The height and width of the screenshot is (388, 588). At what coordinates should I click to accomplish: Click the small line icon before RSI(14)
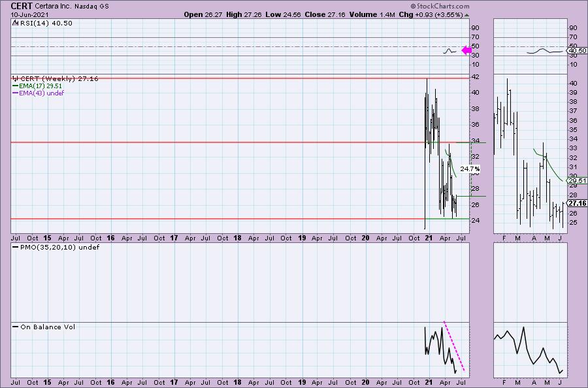tap(16, 23)
